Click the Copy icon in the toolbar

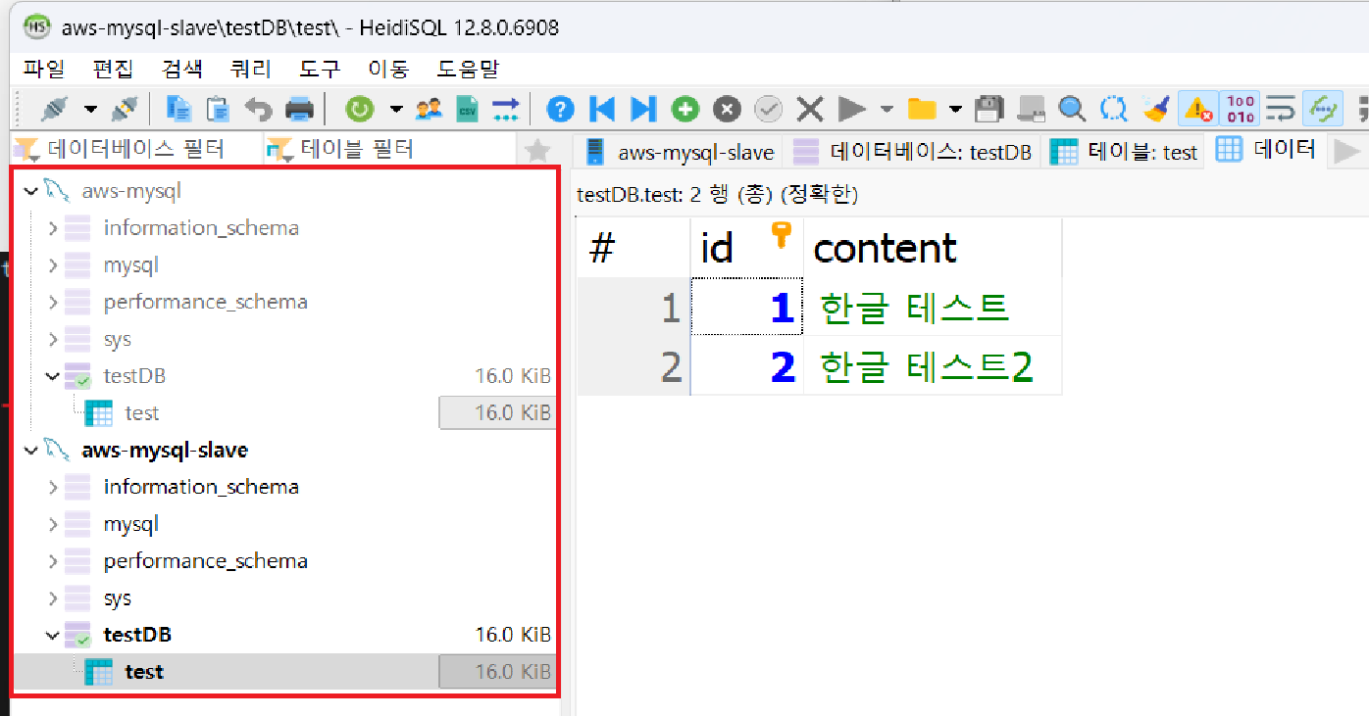pyautogui.click(x=177, y=108)
